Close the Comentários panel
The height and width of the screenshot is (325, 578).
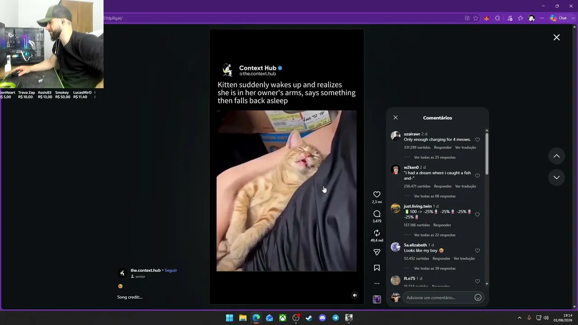tap(396, 117)
